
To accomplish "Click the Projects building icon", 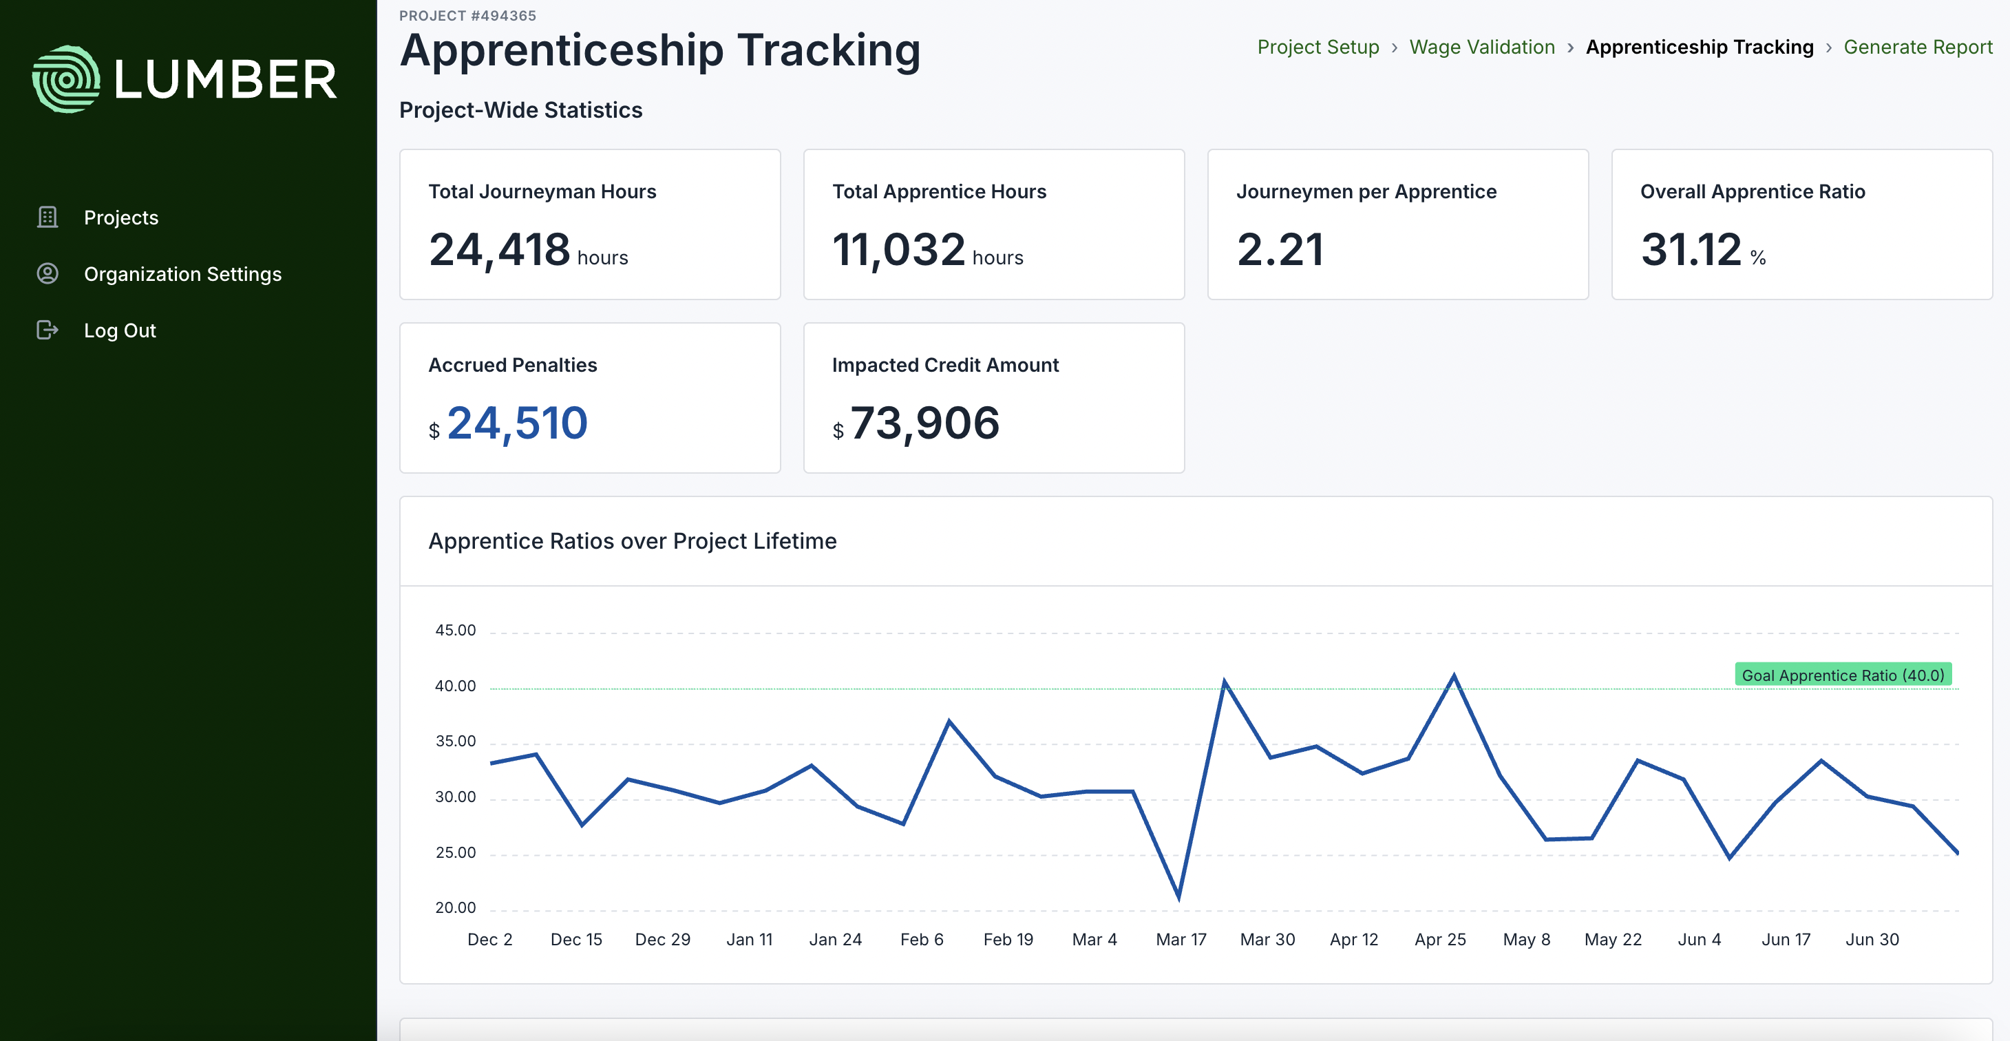I will click(47, 217).
